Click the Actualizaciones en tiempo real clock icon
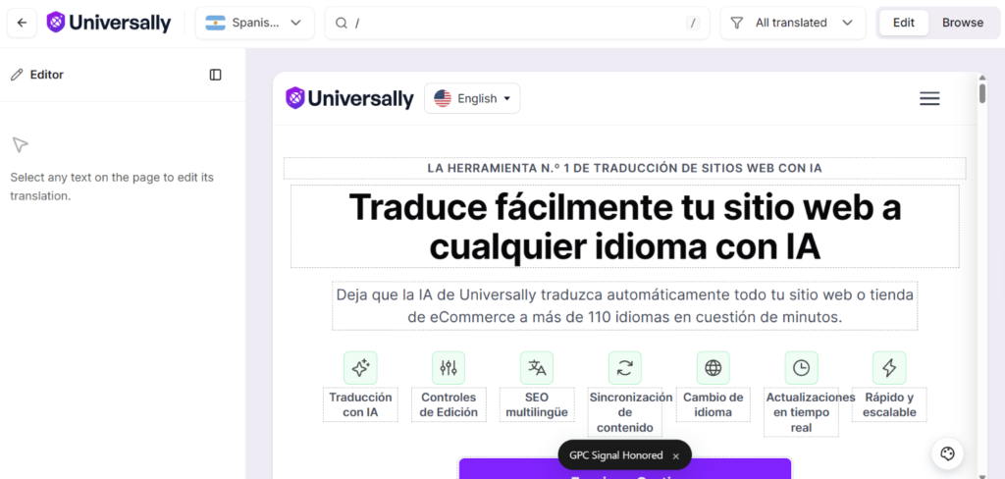This screenshot has height=479, width=1005. click(x=801, y=368)
